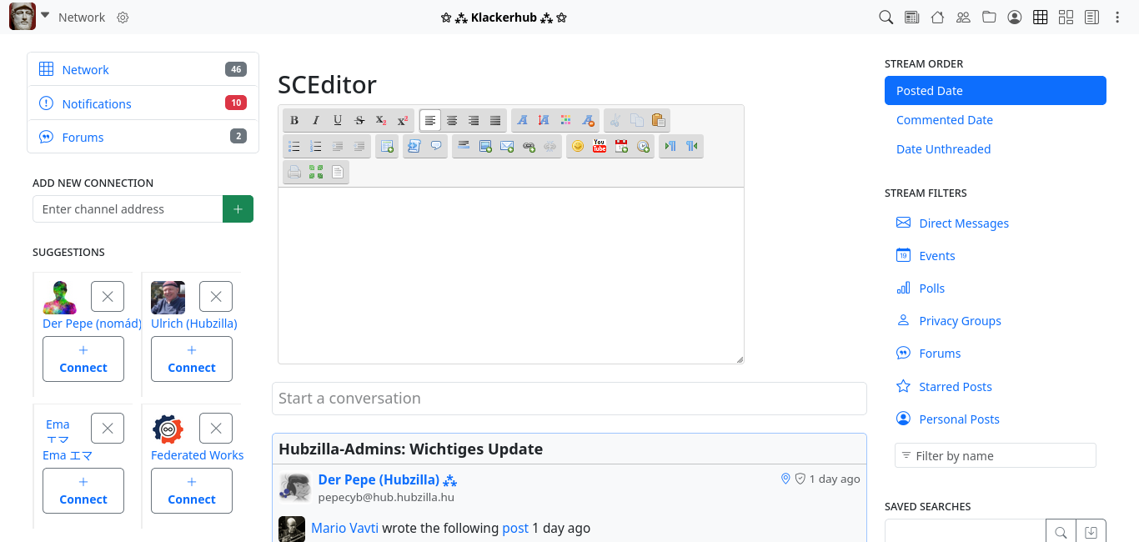Insert a YouTube video via toolbar

pos(600,147)
